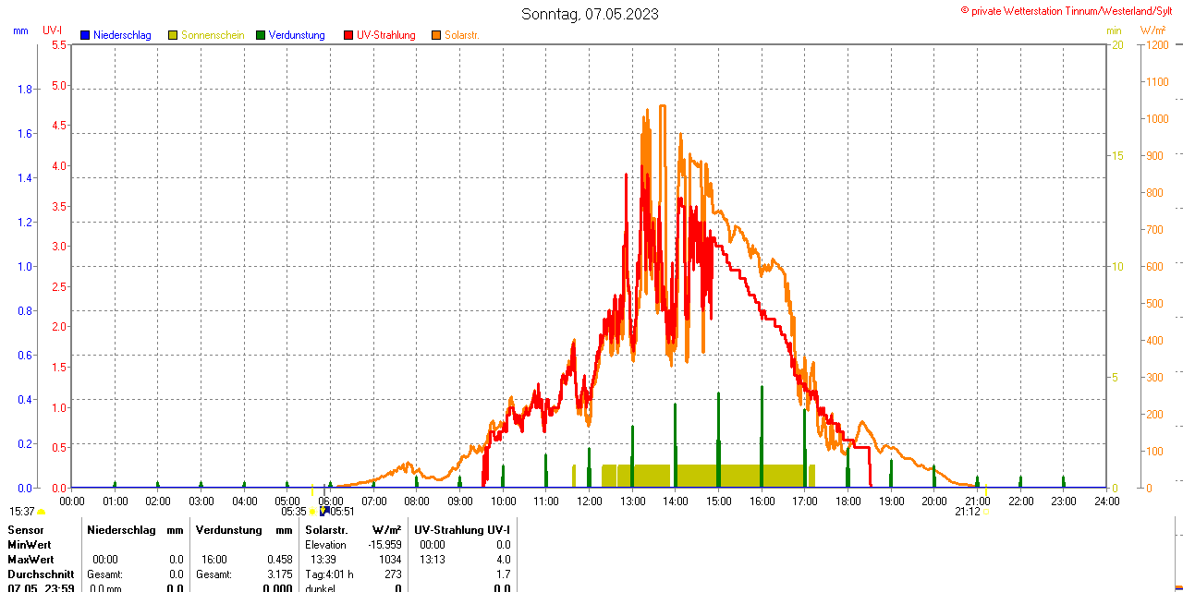Click the orange Solarstr. legend square

[436, 35]
